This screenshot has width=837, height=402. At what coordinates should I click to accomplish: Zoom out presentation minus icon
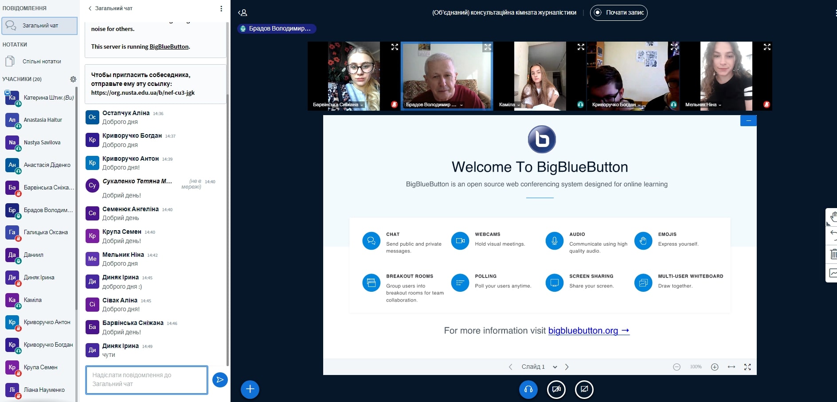(x=677, y=367)
